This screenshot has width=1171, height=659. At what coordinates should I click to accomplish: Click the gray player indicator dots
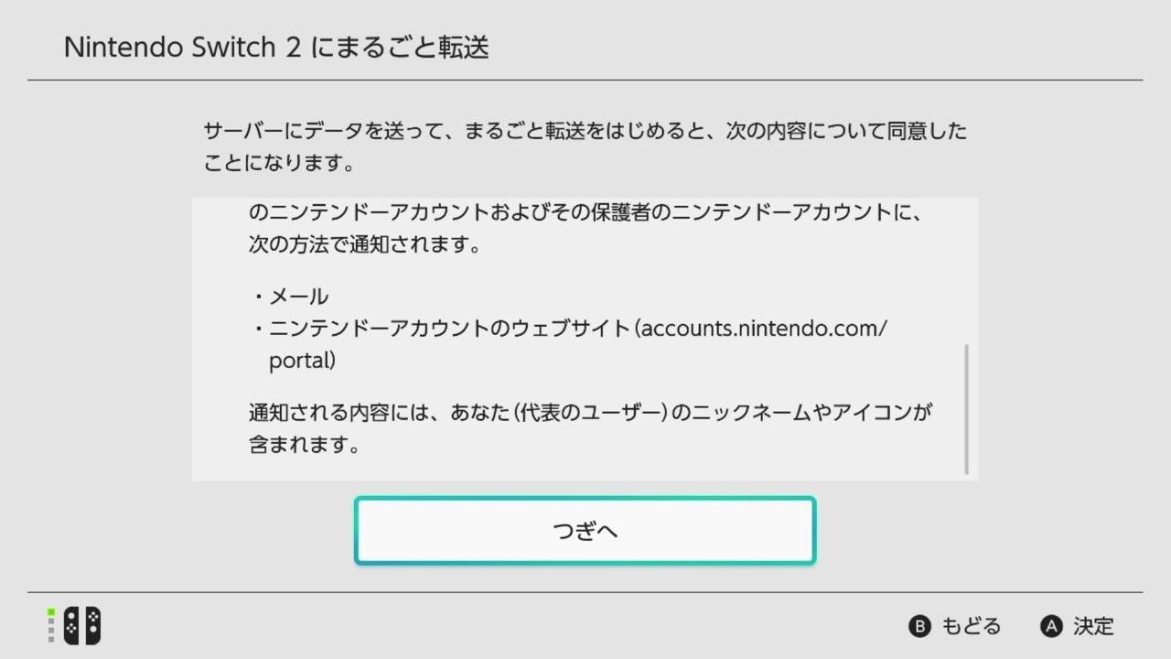(x=52, y=632)
